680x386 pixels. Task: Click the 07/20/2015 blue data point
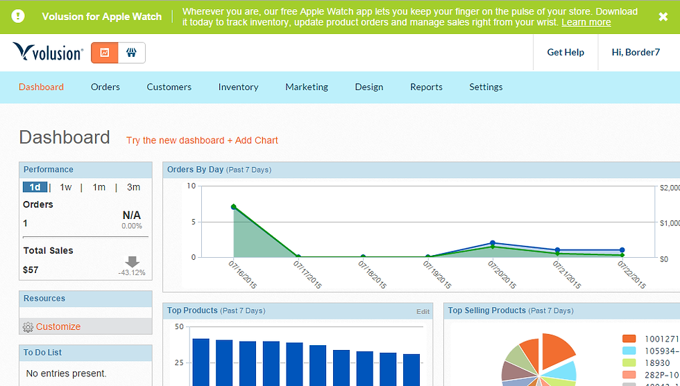tap(493, 243)
